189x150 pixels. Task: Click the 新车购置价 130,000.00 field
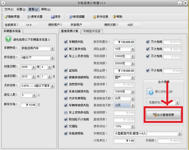coord(124,42)
